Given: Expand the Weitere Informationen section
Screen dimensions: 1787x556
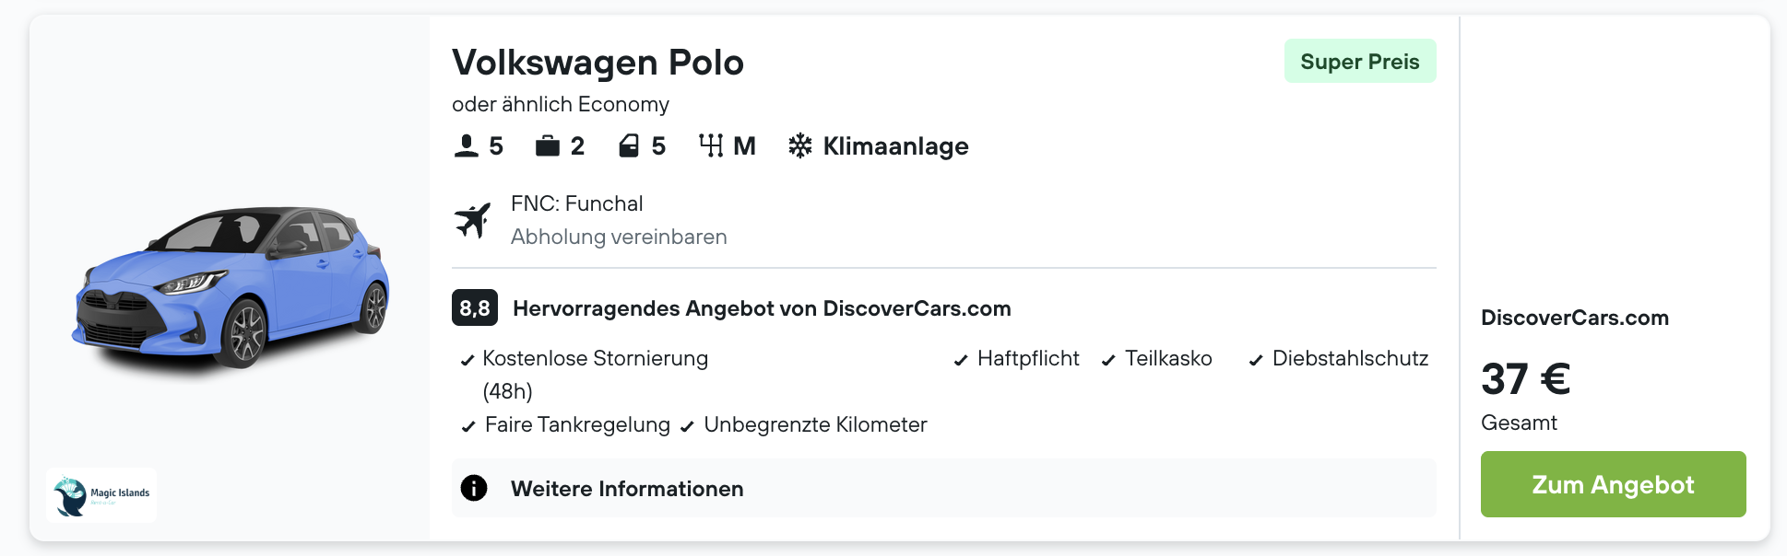Looking at the screenshot, I should pos(627,489).
